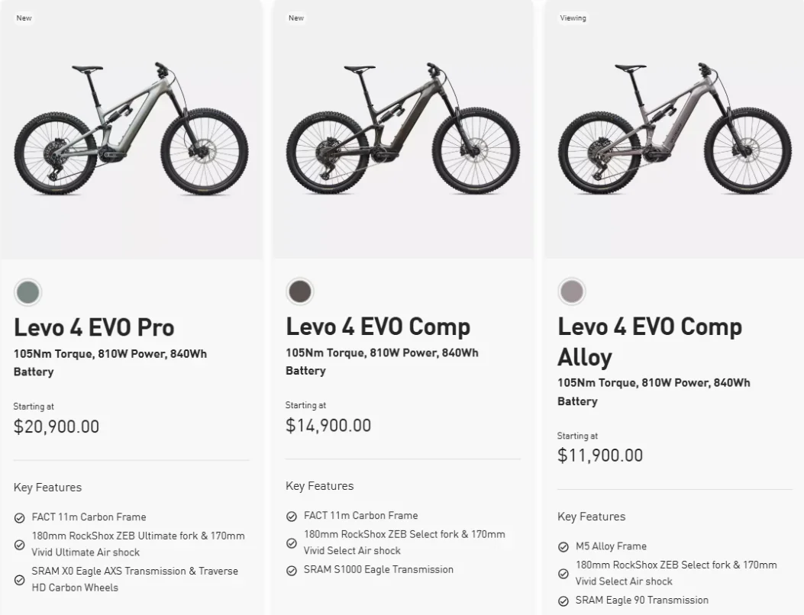This screenshot has width=804, height=615.
Task: Click the checkmark icon by Levo 4 EVO Comp FACT 11m Carbon Frame
Action: 291,516
